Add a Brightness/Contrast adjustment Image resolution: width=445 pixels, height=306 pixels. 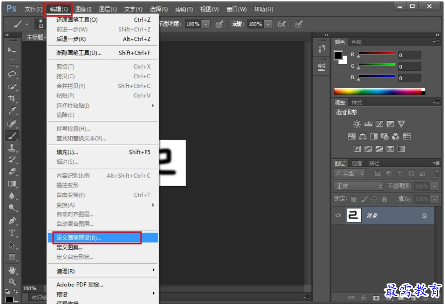[357, 124]
